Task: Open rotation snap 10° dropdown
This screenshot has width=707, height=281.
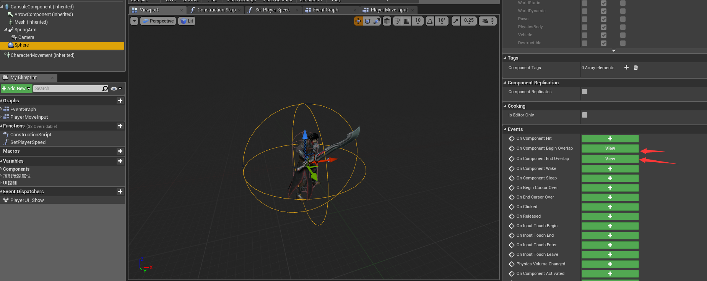Action: pyautogui.click(x=442, y=21)
